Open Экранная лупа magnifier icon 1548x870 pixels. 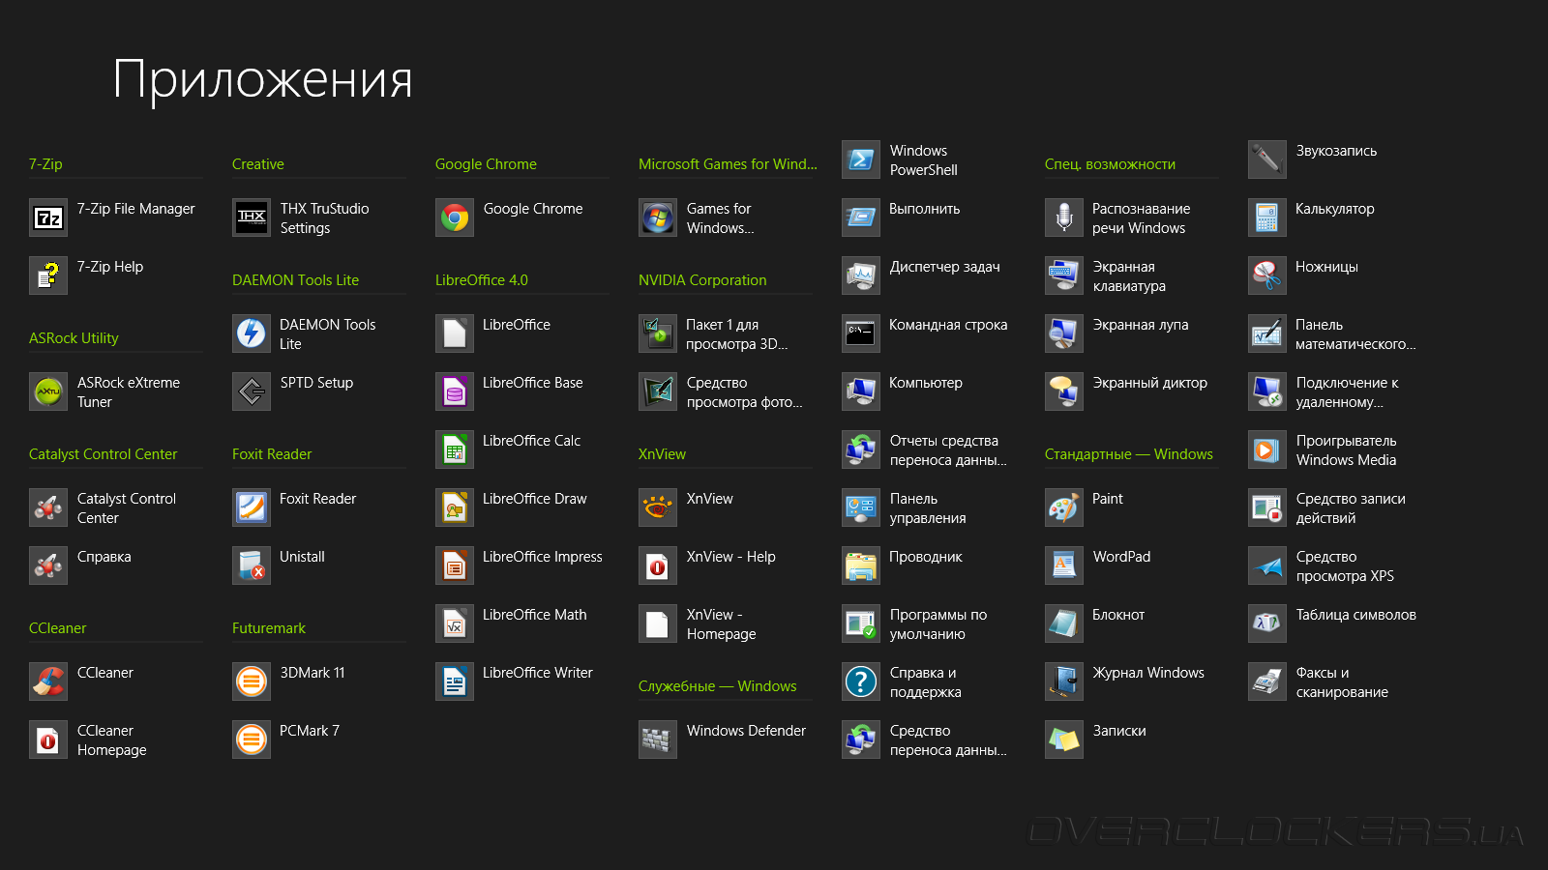coord(1064,333)
